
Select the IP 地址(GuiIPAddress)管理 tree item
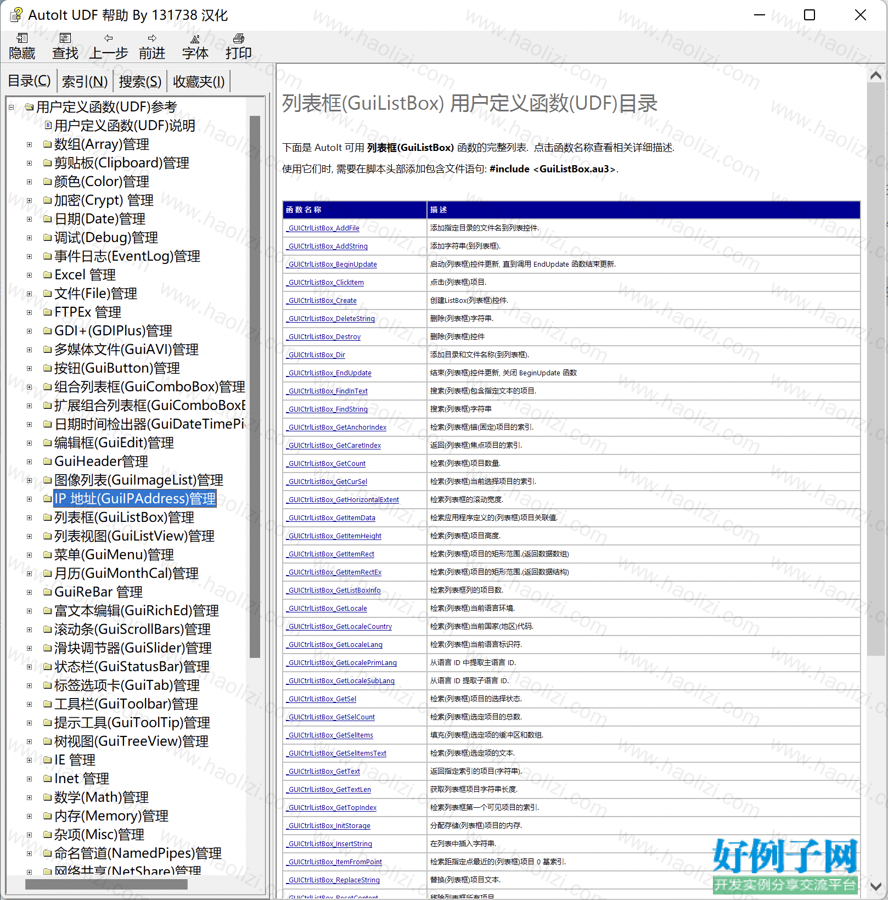(x=135, y=499)
